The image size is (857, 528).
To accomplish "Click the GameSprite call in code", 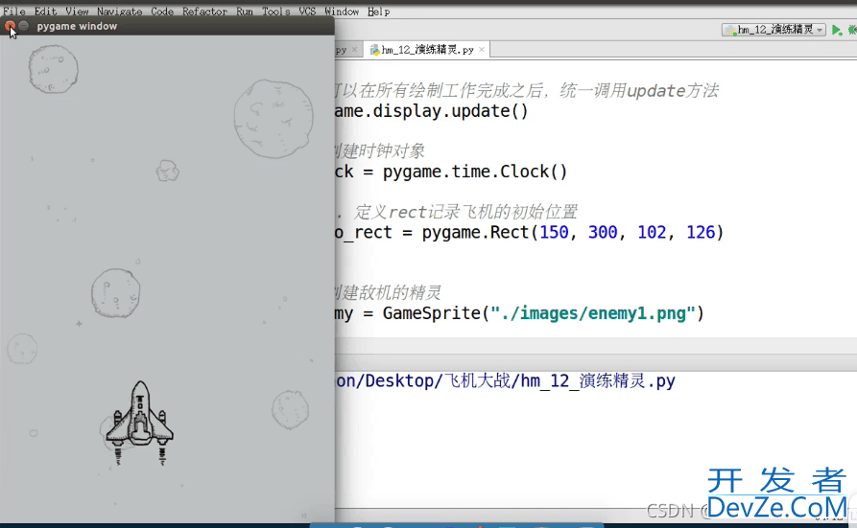I will [431, 312].
